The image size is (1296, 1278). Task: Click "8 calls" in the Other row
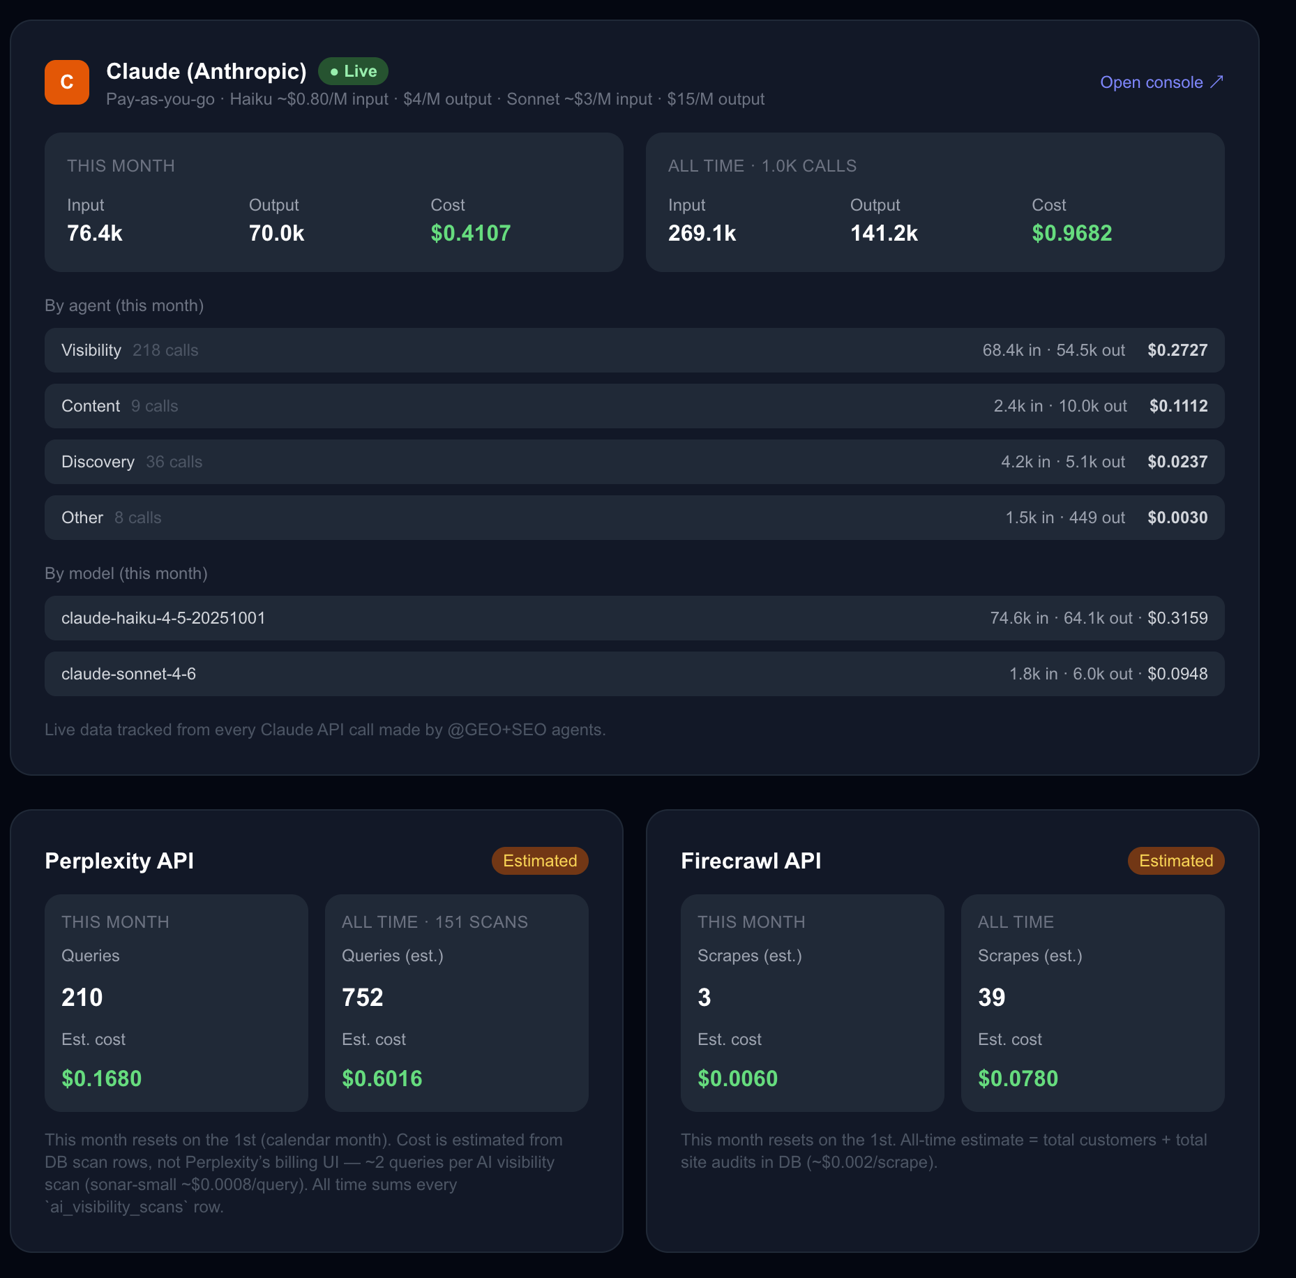(x=138, y=518)
